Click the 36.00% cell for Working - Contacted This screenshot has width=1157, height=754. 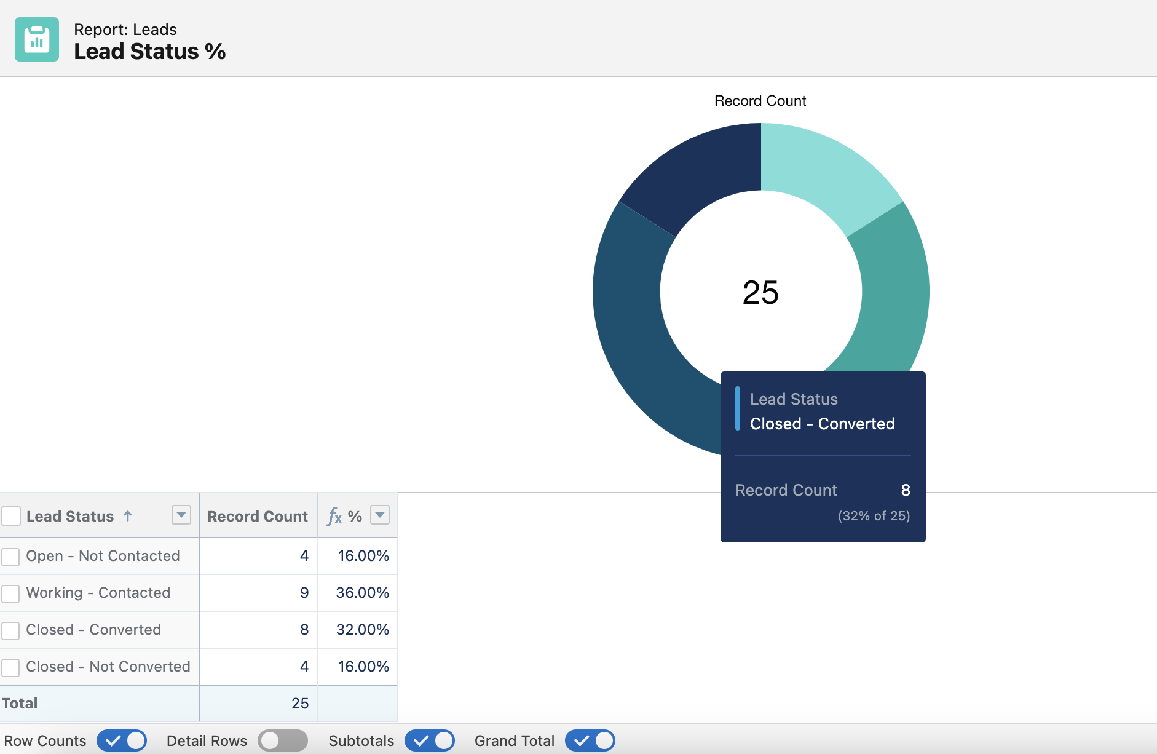[362, 593]
